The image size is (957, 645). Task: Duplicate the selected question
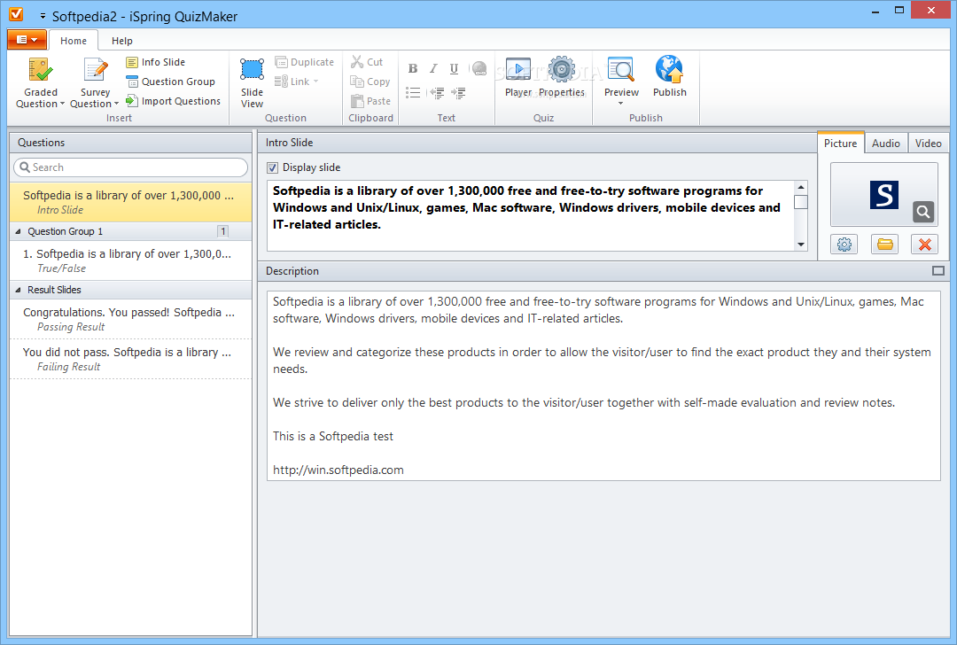click(304, 62)
